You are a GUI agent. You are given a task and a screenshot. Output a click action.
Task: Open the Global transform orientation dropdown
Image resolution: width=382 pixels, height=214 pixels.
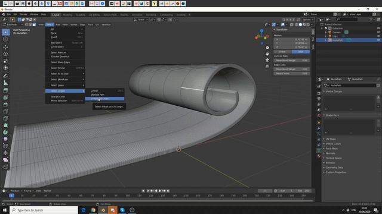(141, 20)
